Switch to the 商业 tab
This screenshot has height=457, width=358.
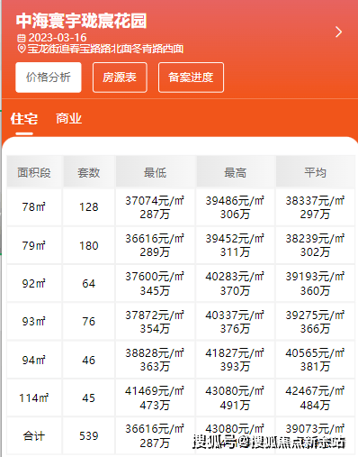coord(68,118)
